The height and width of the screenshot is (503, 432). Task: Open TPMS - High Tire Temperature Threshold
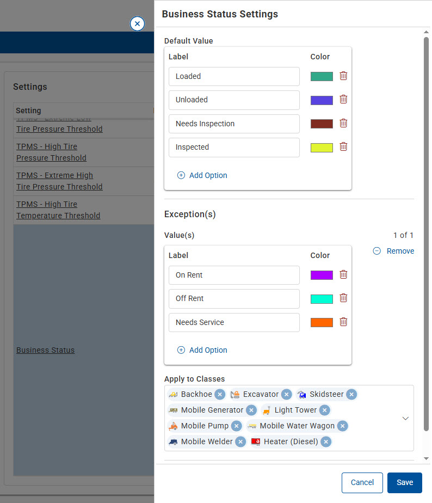click(58, 210)
